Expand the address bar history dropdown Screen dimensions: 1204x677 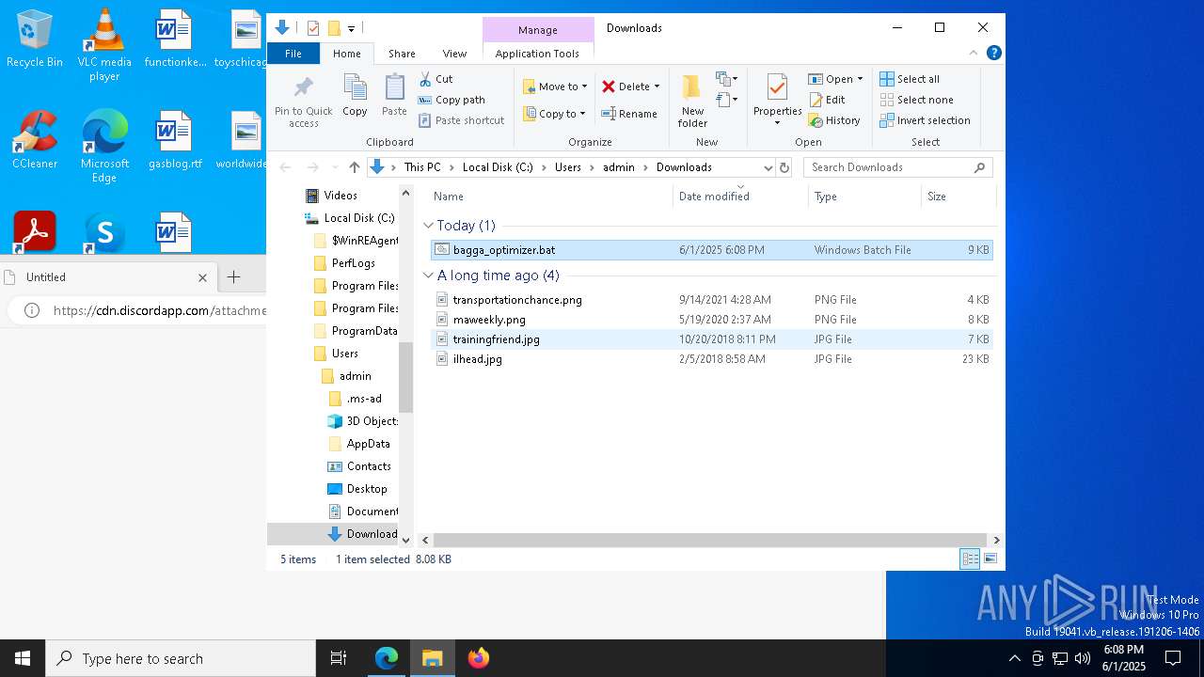tap(768, 167)
